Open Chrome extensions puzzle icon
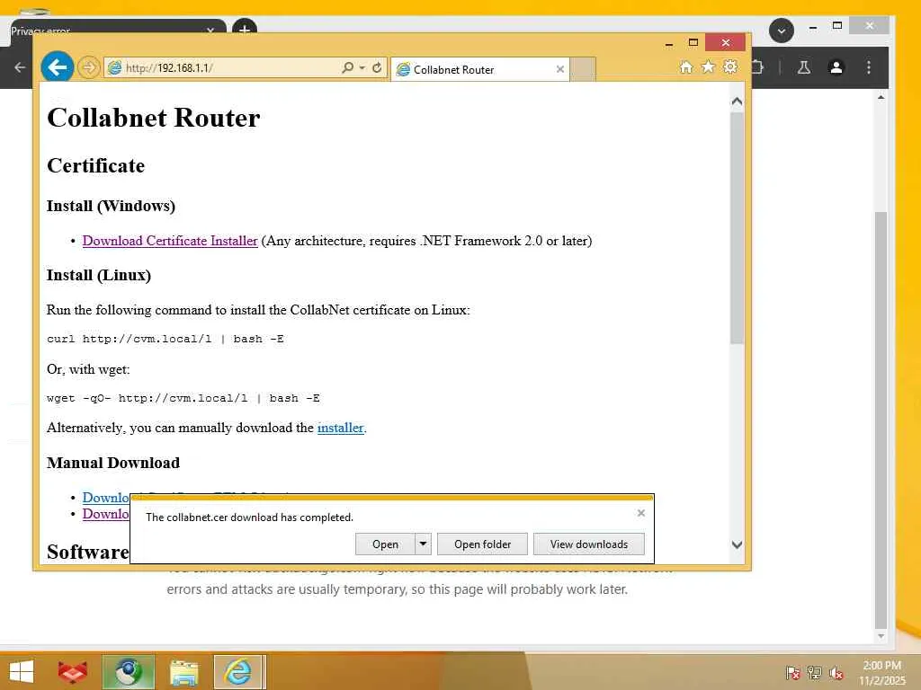The image size is (921, 690). coord(757,67)
